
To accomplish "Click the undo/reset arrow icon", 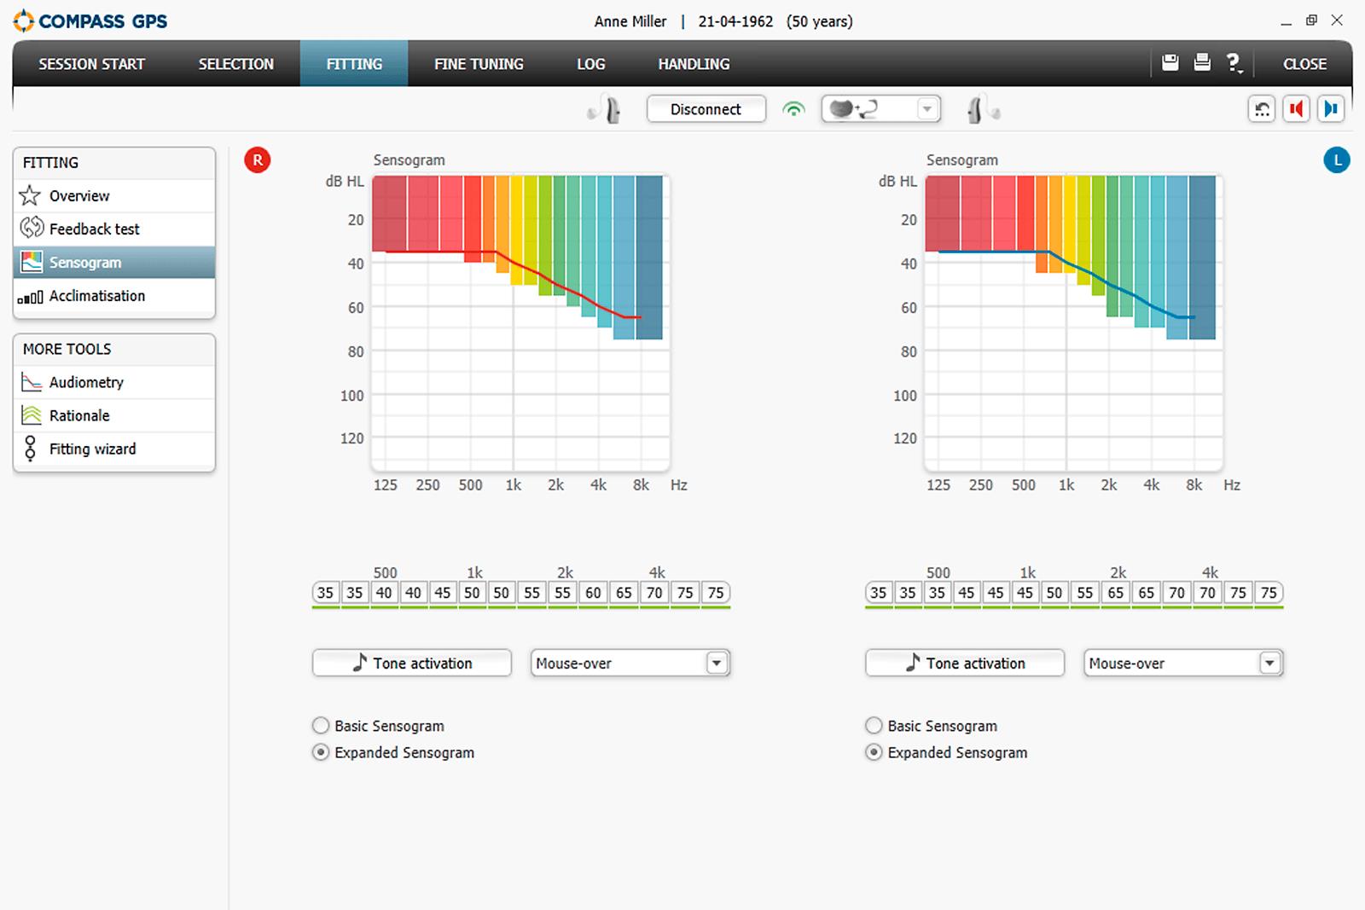I will coord(1262,109).
